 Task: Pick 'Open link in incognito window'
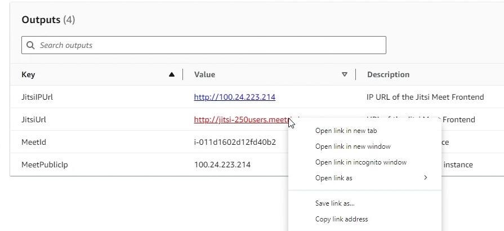click(360, 162)
